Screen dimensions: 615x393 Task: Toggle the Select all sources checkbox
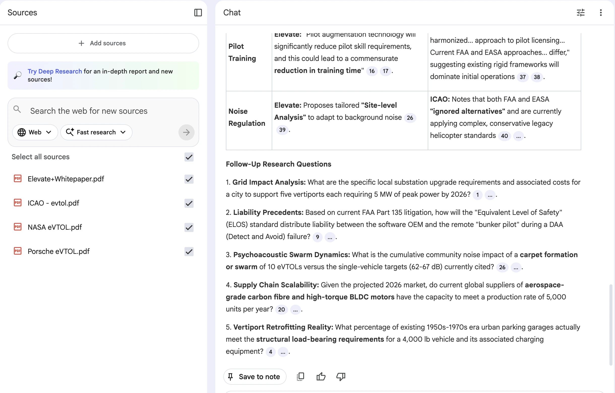click(x=189, y=157)
